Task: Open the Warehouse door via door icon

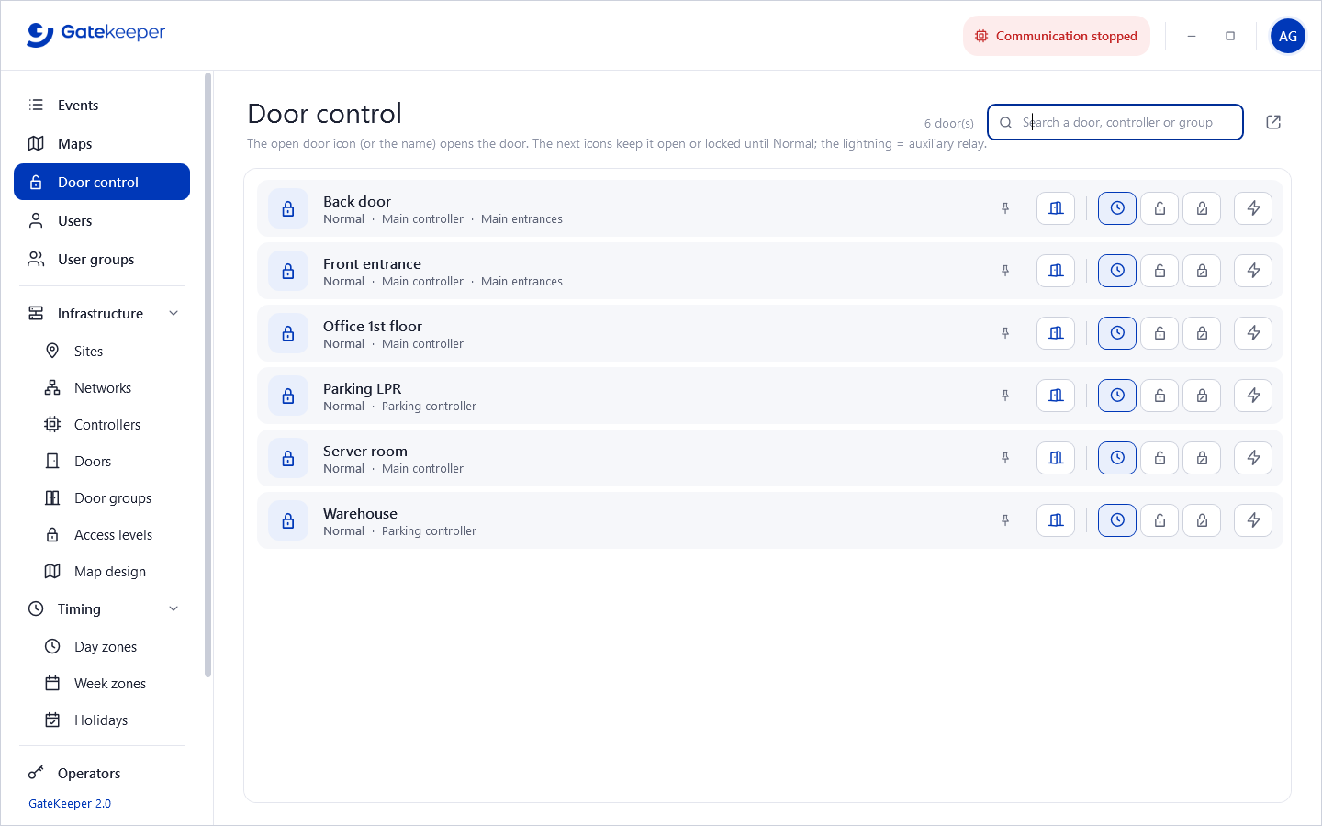Action: coord(1056,520)
